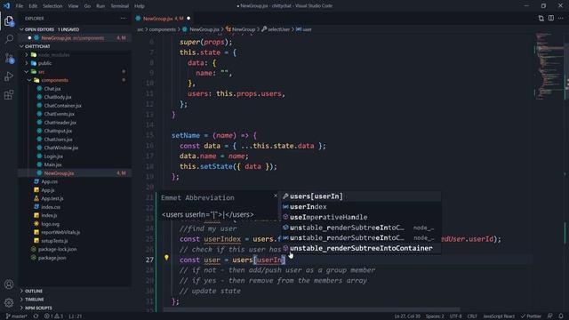Screen dimensions: 569x320
Task: Open Run and Debug view
Action: coord(9,76)
